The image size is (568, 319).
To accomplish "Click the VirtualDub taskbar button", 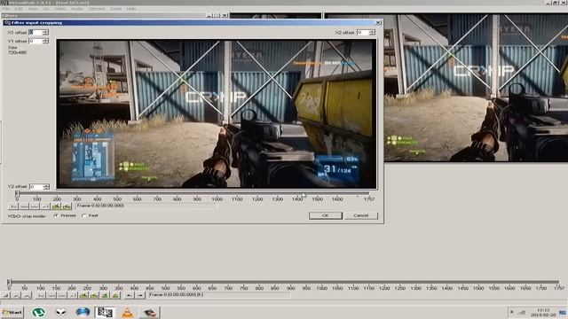I will [105, 312].
